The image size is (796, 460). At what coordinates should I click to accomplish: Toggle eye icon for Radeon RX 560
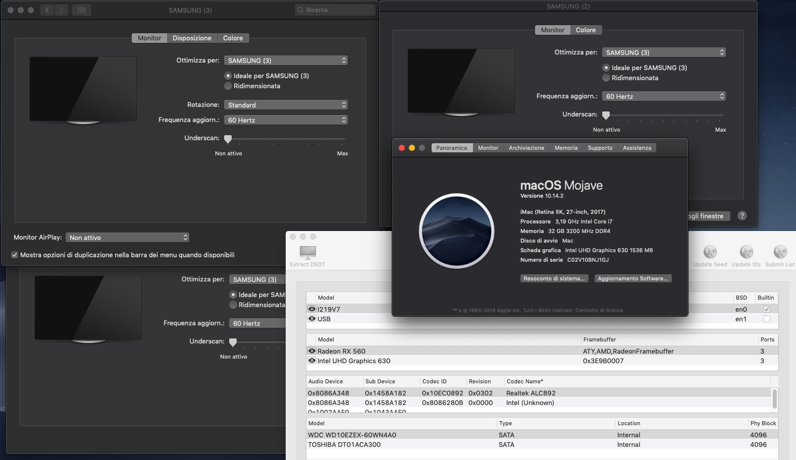pyautogui.click(x=312, y=351)
